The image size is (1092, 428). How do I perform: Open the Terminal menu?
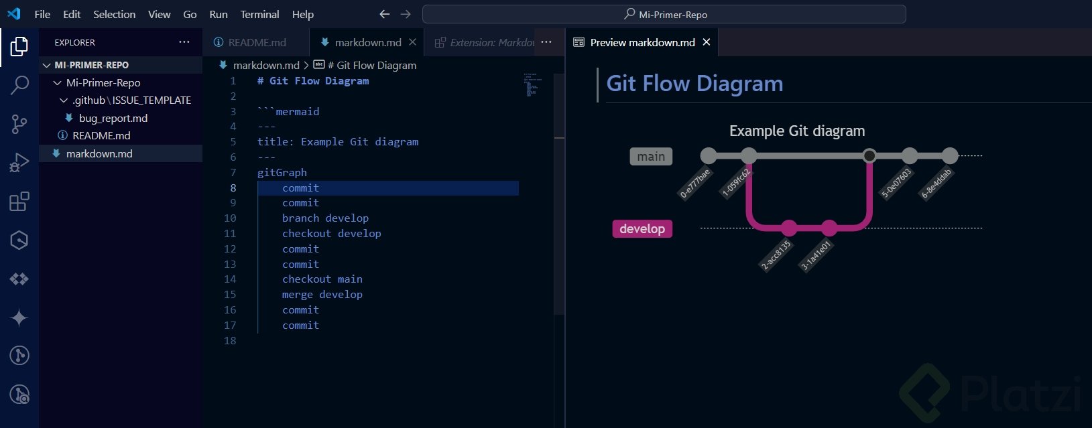[x=259, y=14]
